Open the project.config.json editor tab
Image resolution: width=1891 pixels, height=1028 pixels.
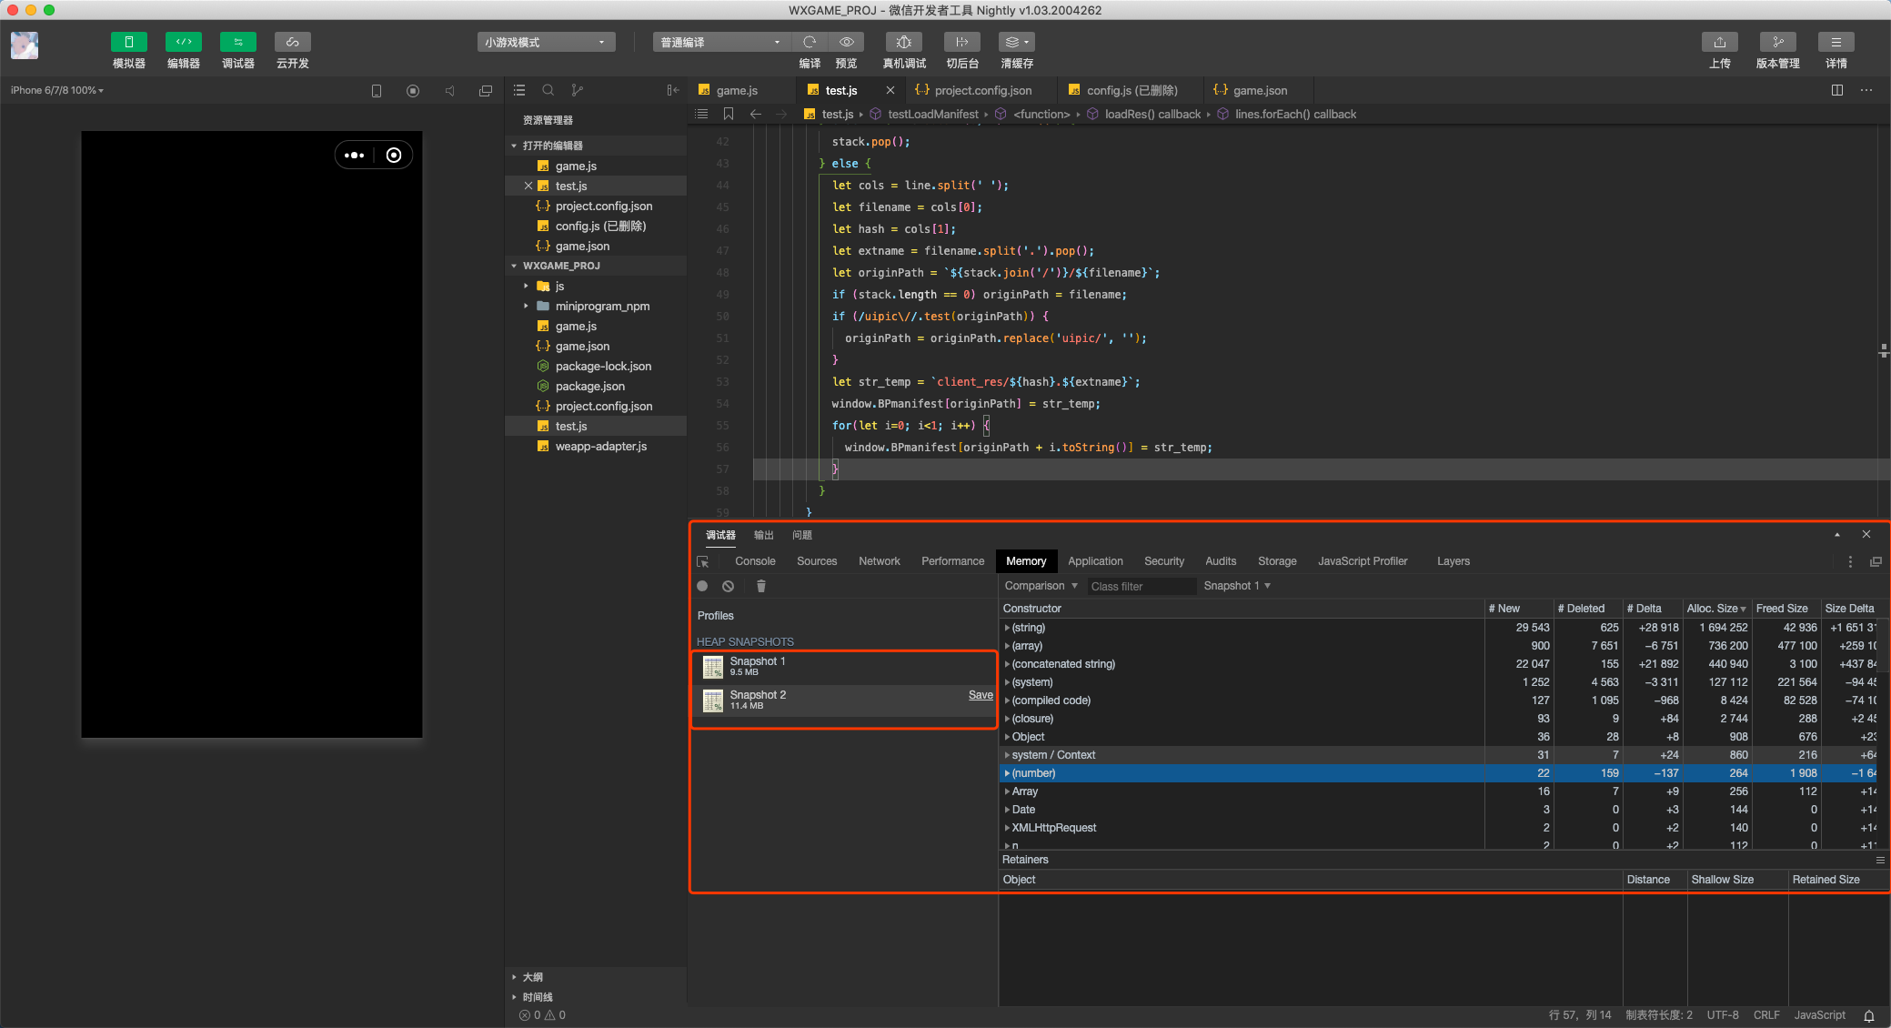(x=982, y=90)
